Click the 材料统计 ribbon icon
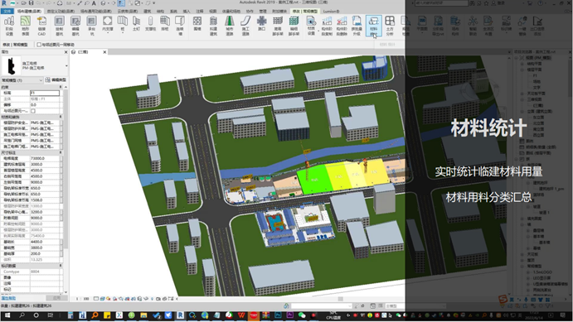 tap(373, 26)
